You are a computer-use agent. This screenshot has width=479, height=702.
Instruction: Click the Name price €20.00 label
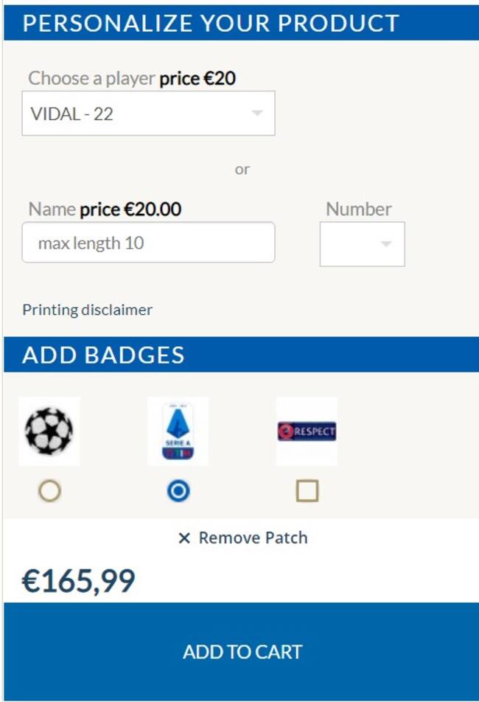pyautogui.click(x=105, y=209)
